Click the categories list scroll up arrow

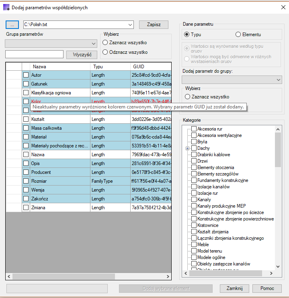278,129
